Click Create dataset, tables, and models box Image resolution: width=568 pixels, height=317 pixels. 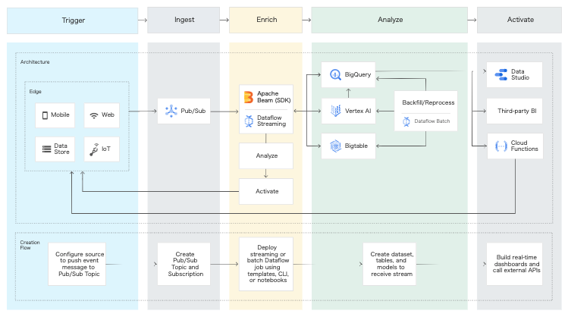tap(390, 264)
